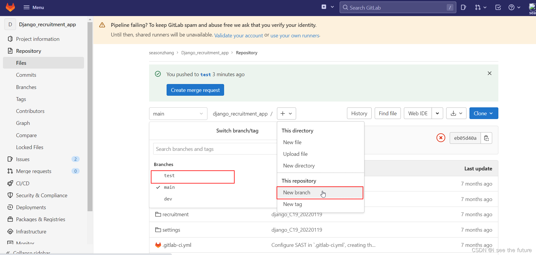The image size is (536, 255).
Task: Search branches and tags field
Action: coord(215,149)
